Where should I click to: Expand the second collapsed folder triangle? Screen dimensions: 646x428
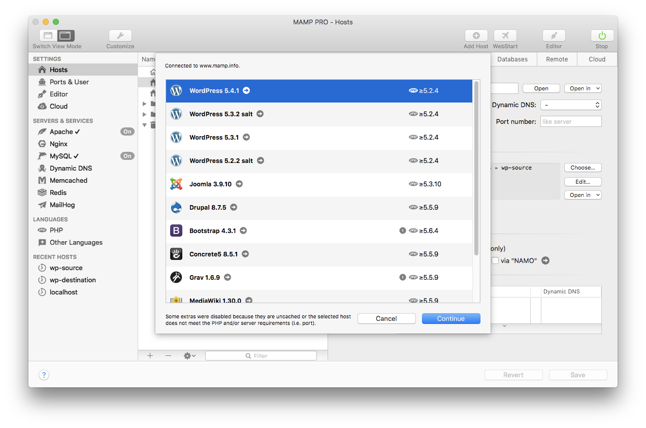pos(145,114)
